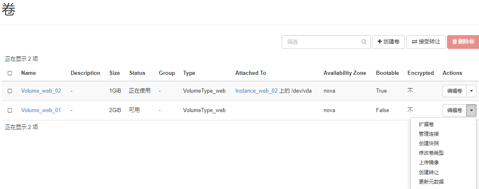Check the box for Volume_web_01 row

click(x=10, y=110)
